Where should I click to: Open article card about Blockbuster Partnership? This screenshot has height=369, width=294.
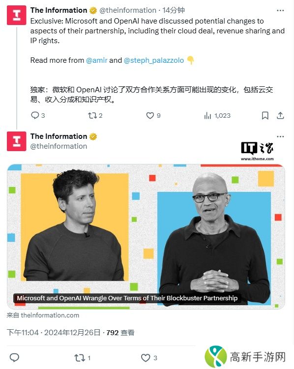146,237
